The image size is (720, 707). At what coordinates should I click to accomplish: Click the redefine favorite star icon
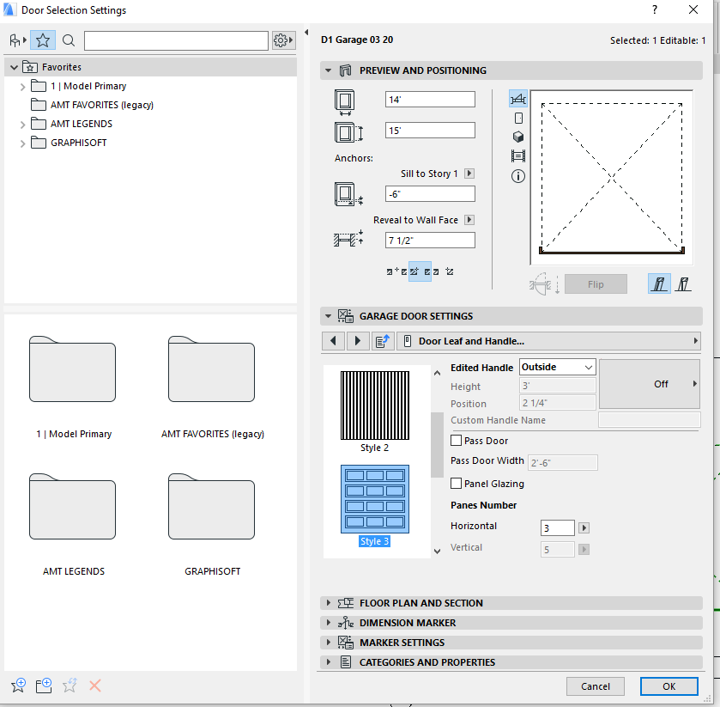click(70, 686)
